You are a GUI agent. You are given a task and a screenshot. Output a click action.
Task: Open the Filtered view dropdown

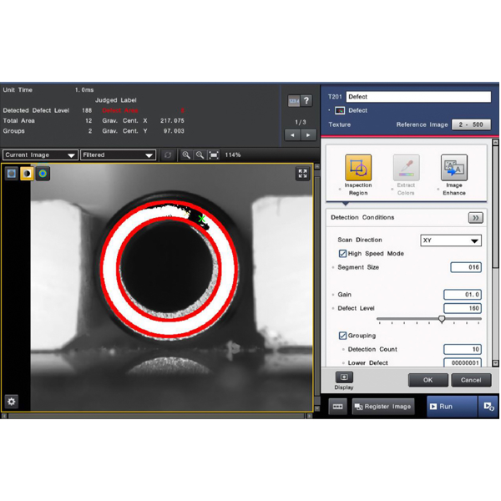point(118,155)
